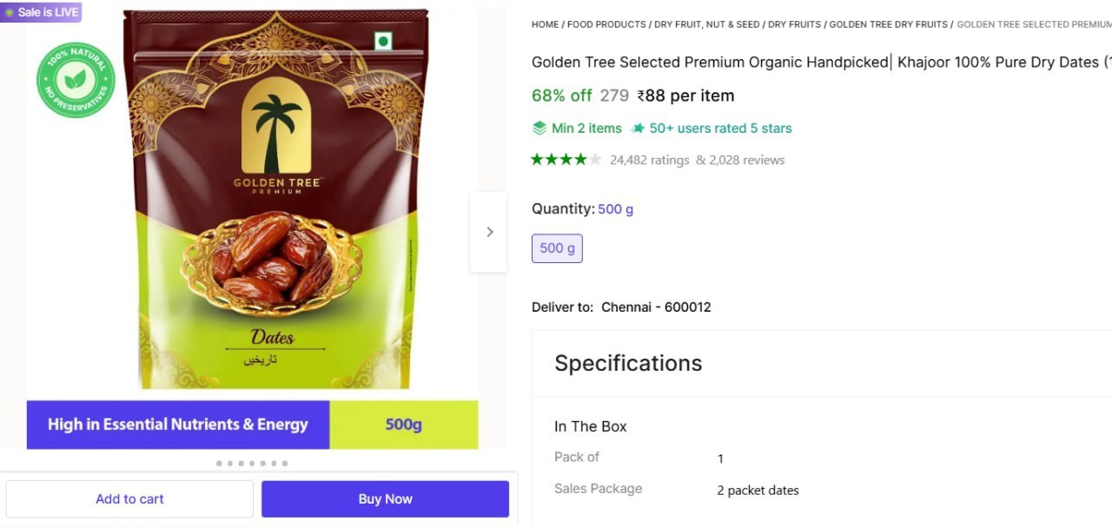Click the image carousel indicator dots
The image size is (1112, 527).
[x=252, y=464]
